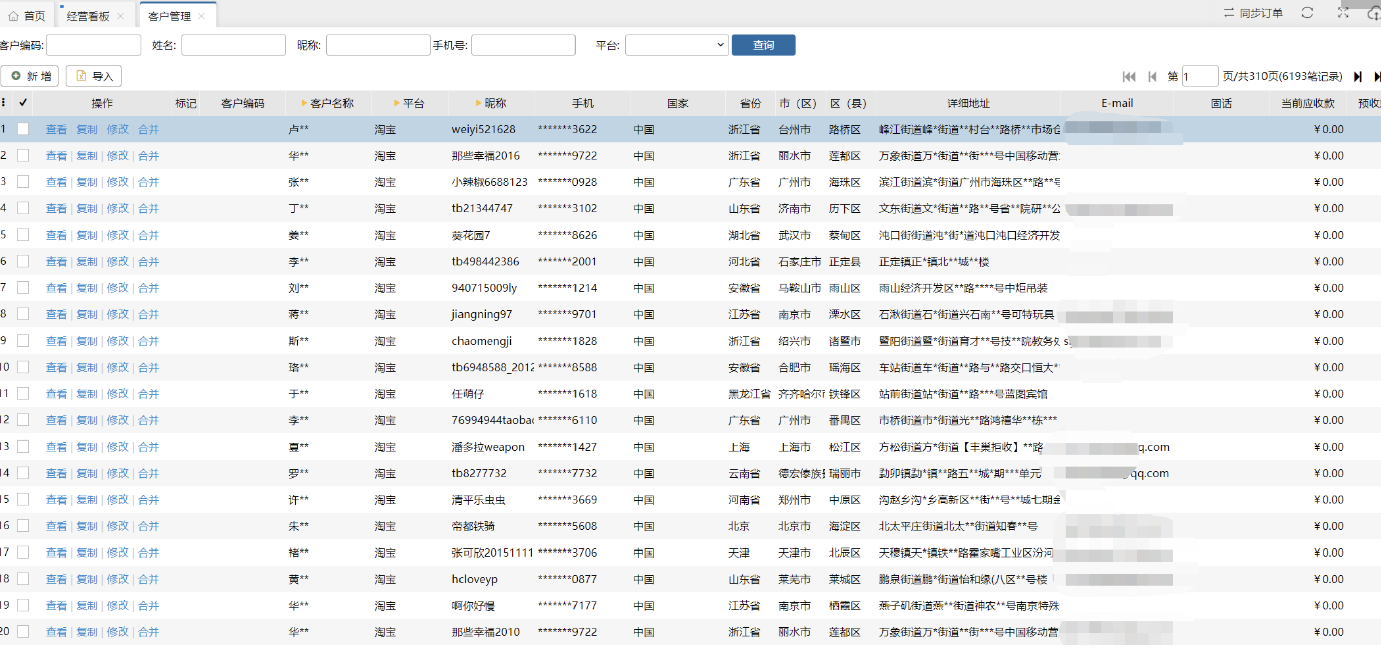This screenshot has width=1381, height=660.
Task: Go to the first page arrow
Action: (x=1129, y=77)
